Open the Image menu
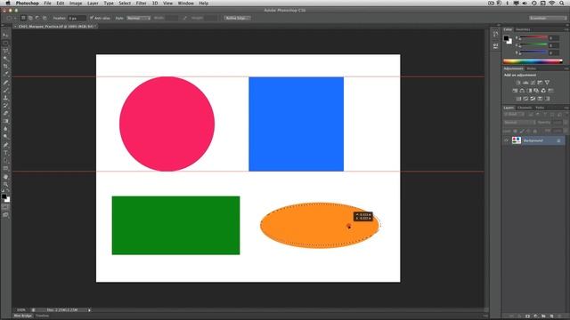The height and width of the screenshot is (320, 570). (76, 4)
